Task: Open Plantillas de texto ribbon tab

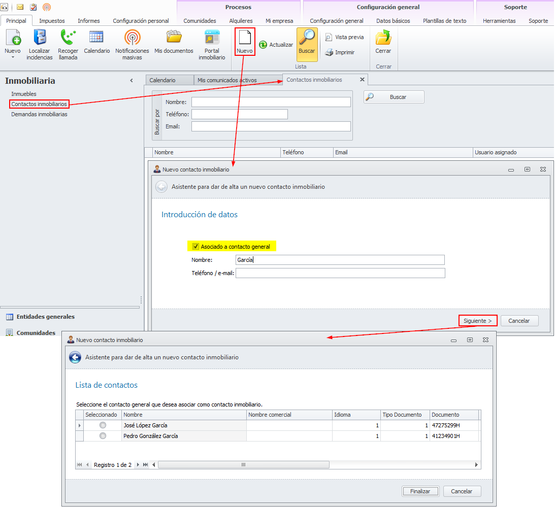Action: point(445,21)
